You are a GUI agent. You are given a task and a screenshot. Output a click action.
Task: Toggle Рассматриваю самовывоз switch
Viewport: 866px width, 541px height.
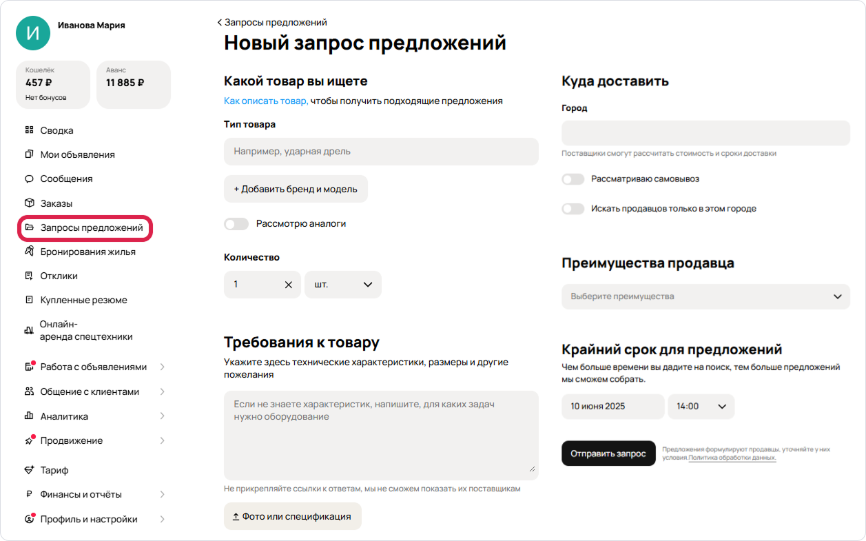[x=573, y=179]
